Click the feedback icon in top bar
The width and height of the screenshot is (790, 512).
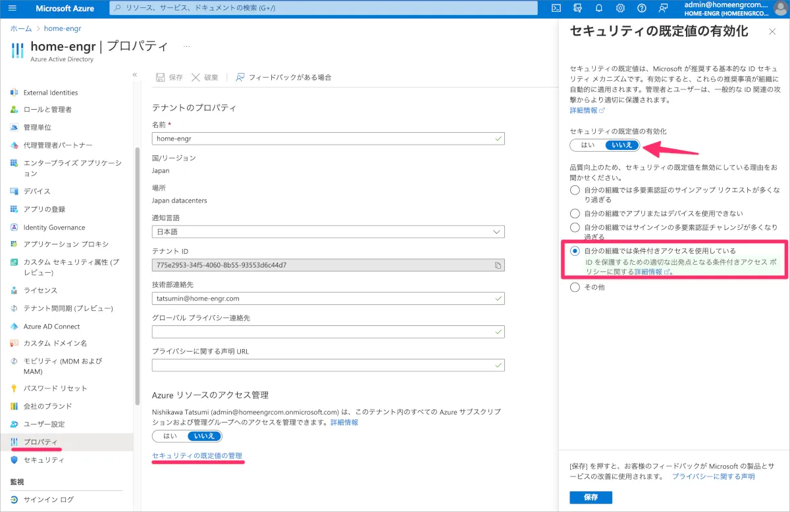tap(663, 9)
